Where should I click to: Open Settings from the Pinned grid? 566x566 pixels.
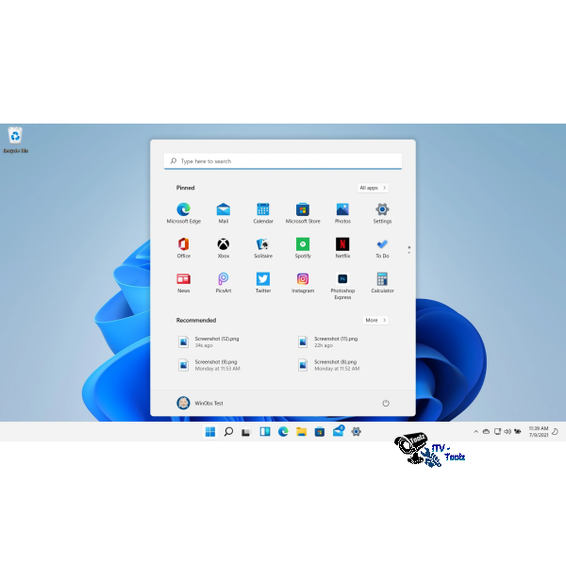point(382,213)
